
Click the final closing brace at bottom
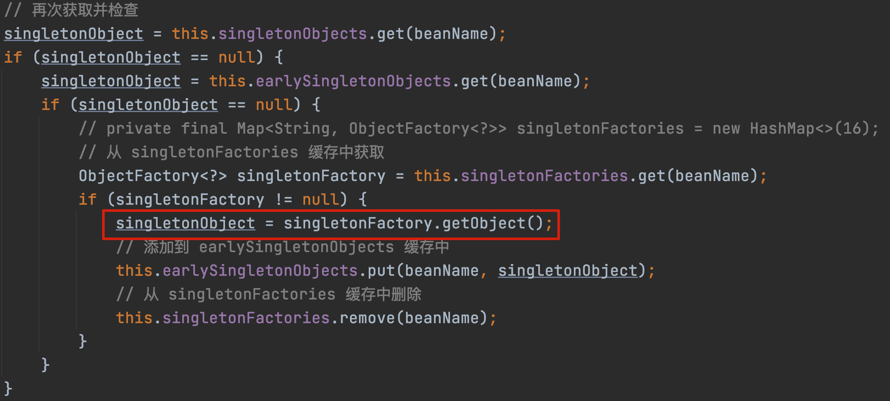[x=8, y=388]
